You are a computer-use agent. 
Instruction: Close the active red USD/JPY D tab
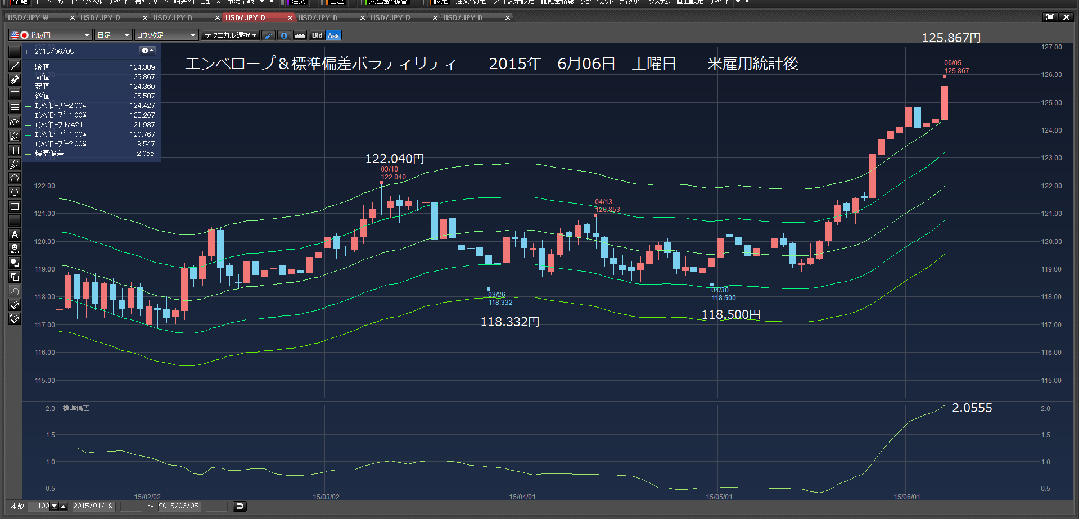click(x=290, y=17)
